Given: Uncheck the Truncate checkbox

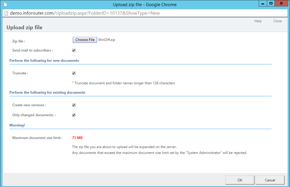Looking at the screenshot, I should pyautogui.click(x=74, y=73).
